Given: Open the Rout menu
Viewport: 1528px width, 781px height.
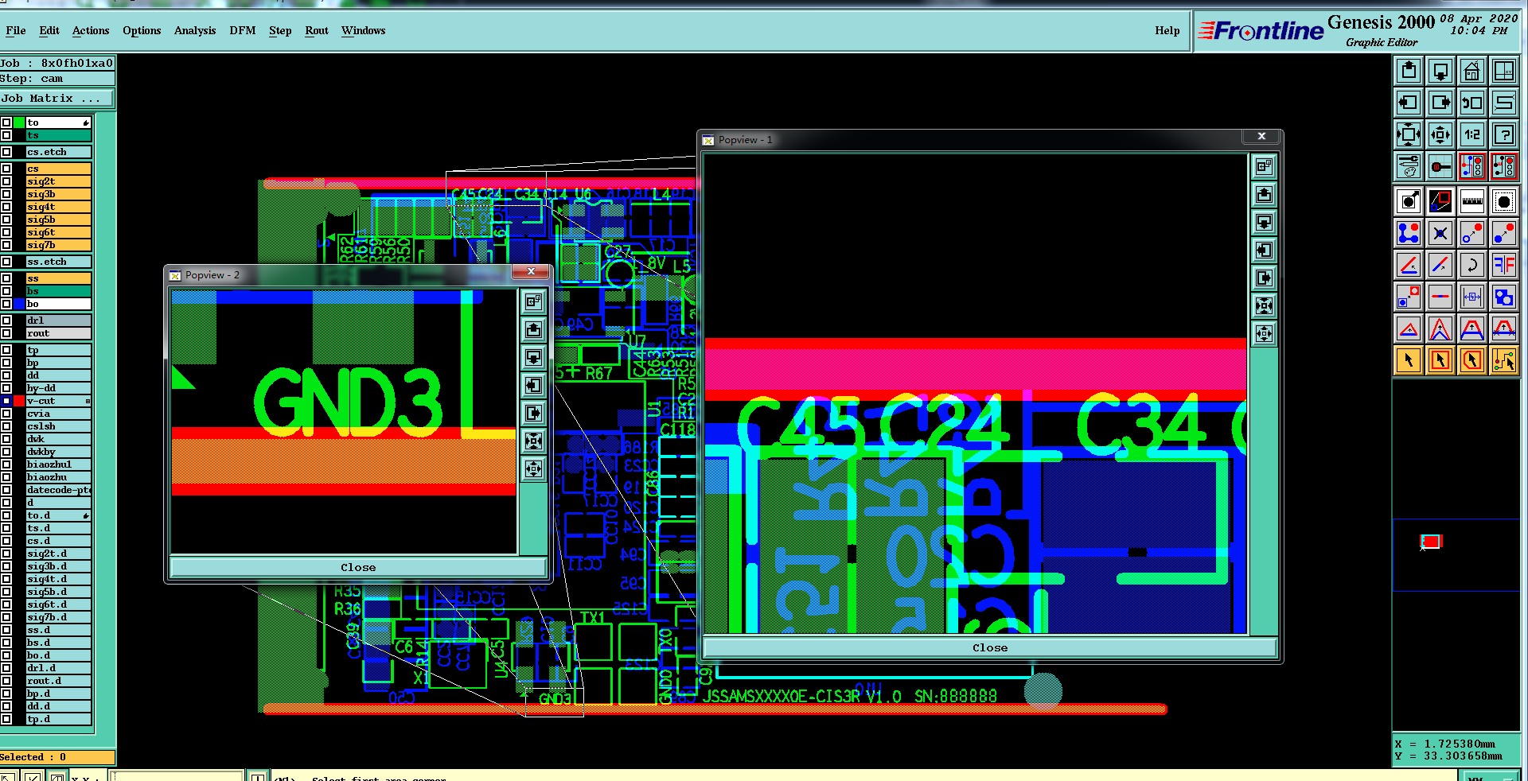Looking at the screenshot, I should pos(317,30).
